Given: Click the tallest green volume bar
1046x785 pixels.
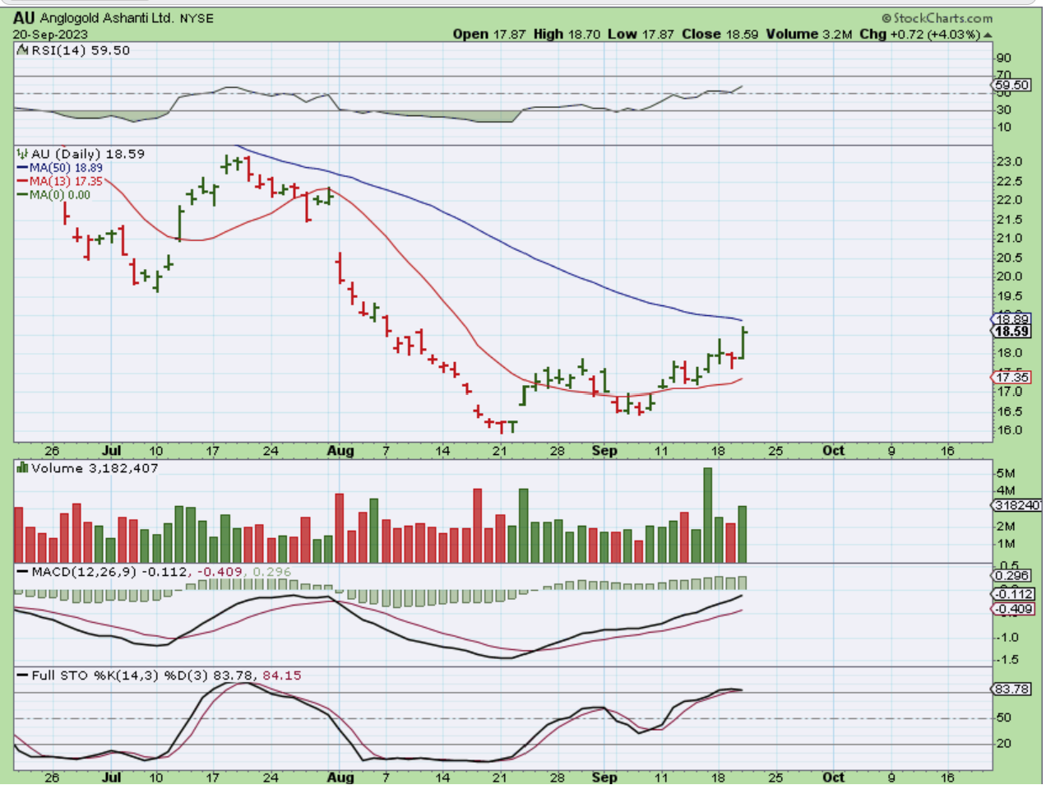Looking at the screenshot, I should click(x=708, y=515).
